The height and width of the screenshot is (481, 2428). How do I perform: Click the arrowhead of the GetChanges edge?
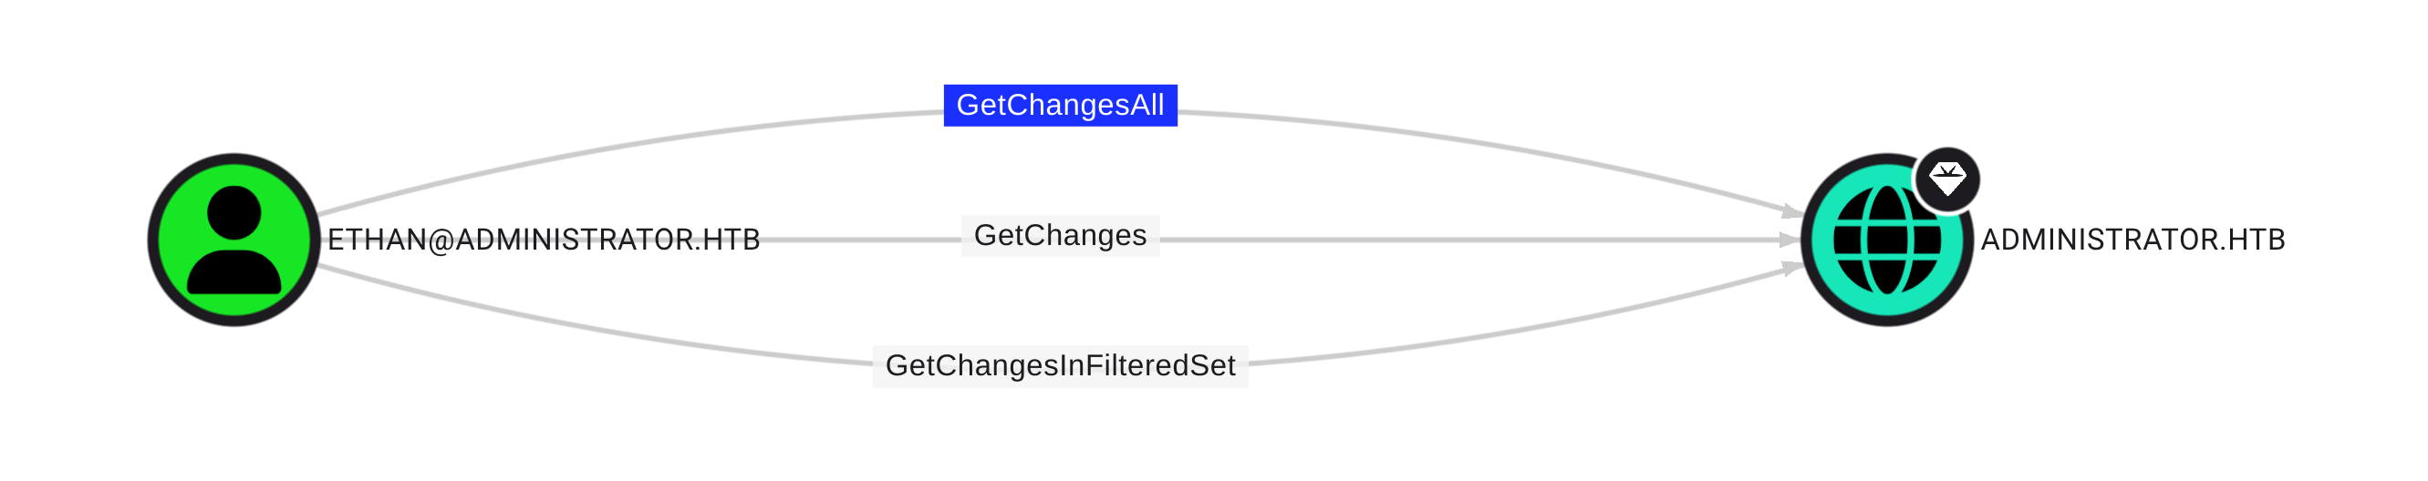point(1790,240)
